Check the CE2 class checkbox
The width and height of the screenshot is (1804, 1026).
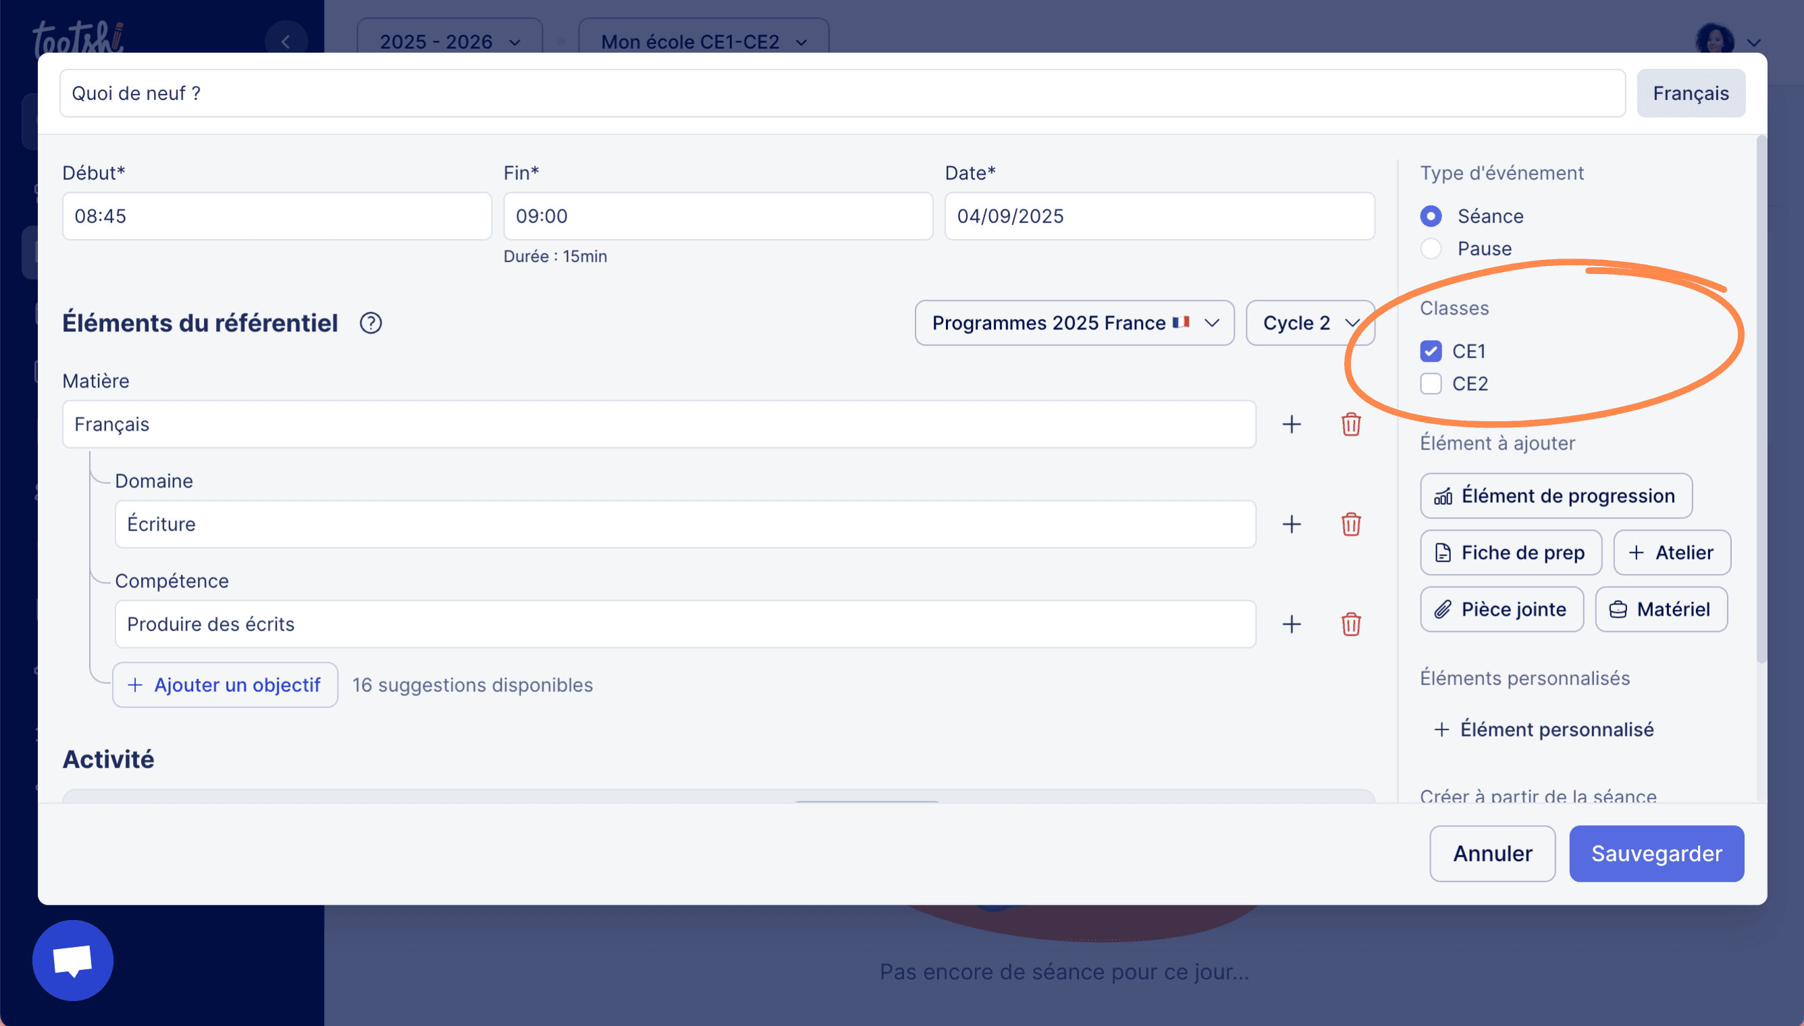coord(1431,384)
